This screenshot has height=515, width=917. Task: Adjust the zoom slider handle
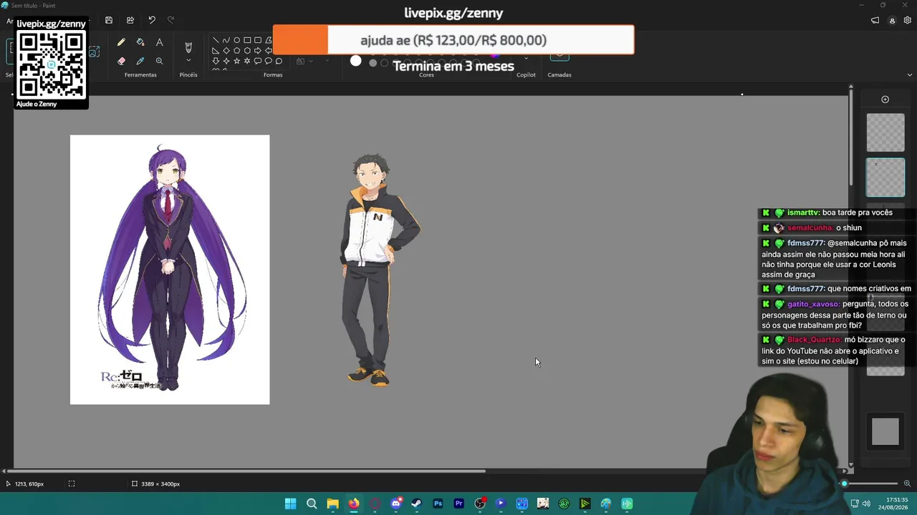coord(845,484)
